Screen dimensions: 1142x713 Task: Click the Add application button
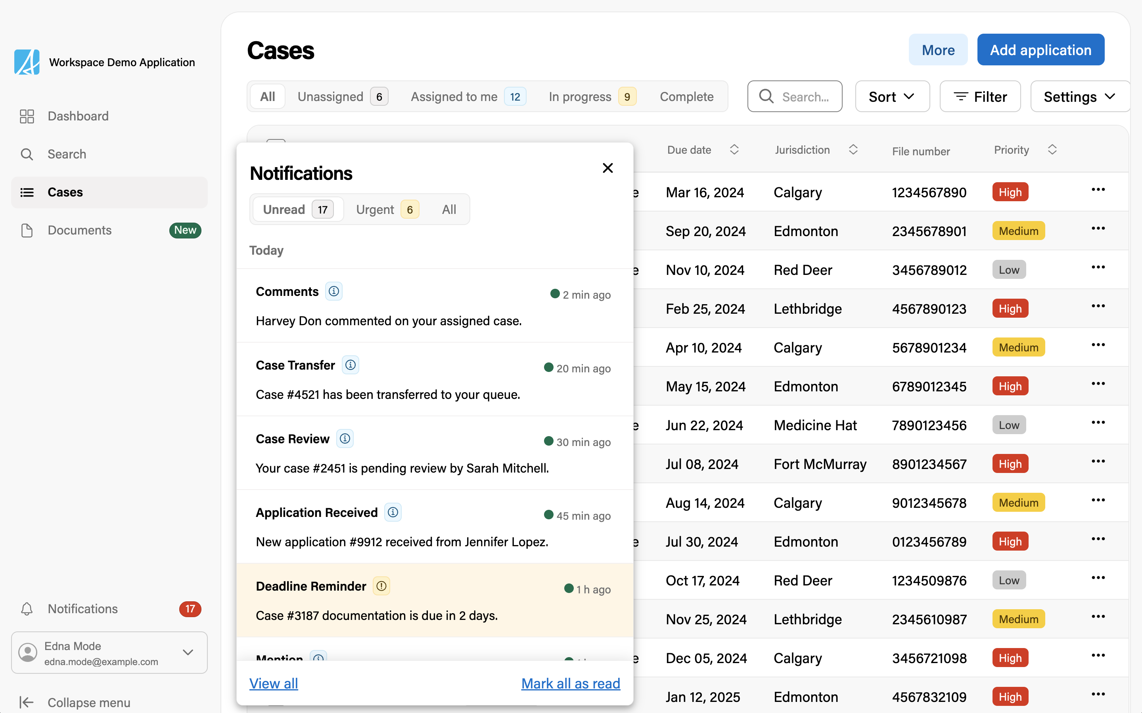click(1040, 50)
